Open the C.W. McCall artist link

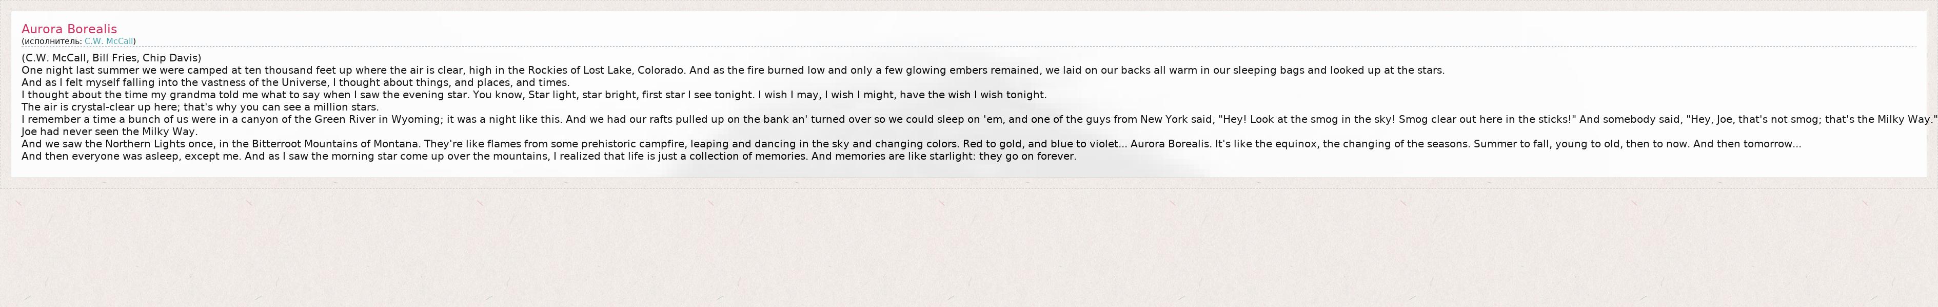tap(108, 41)
